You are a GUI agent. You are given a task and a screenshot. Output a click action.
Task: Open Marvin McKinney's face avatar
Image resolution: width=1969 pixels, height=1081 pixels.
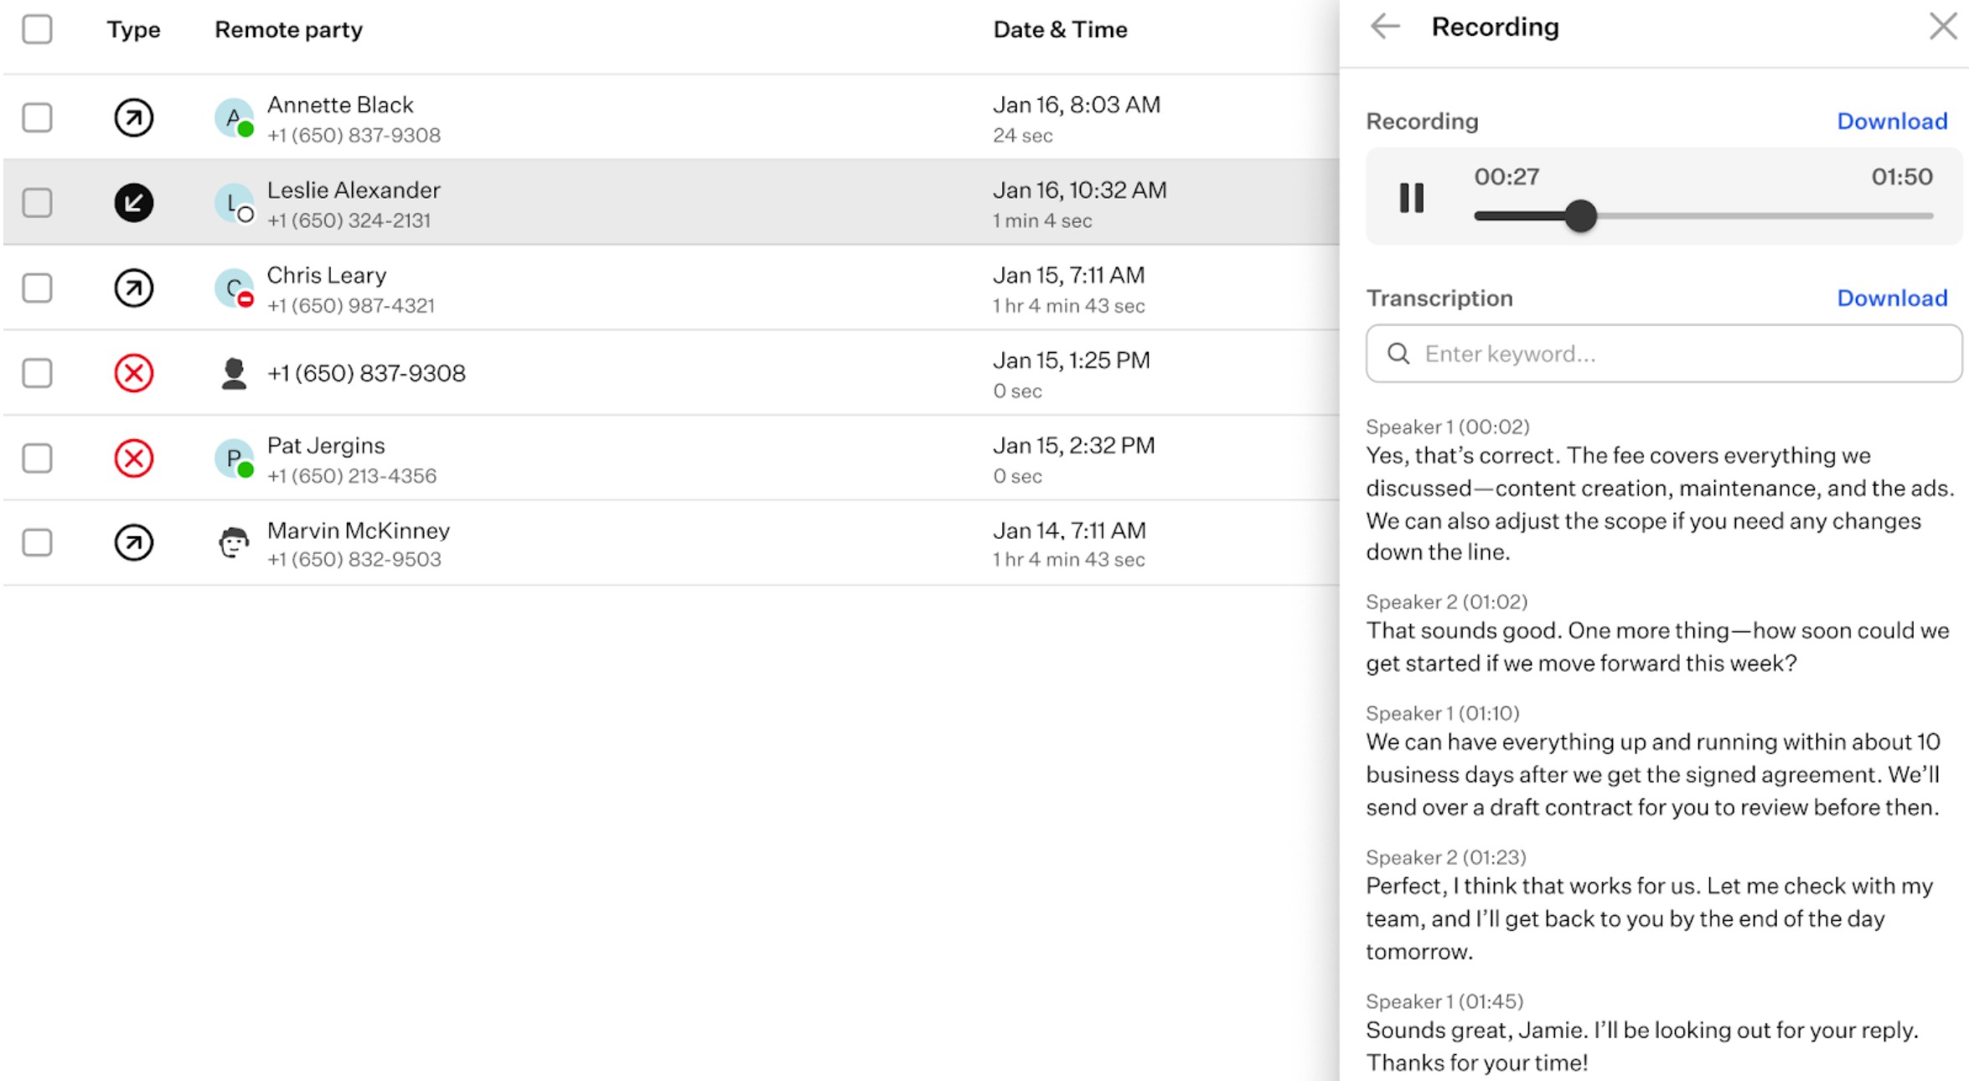click(235, 543)
